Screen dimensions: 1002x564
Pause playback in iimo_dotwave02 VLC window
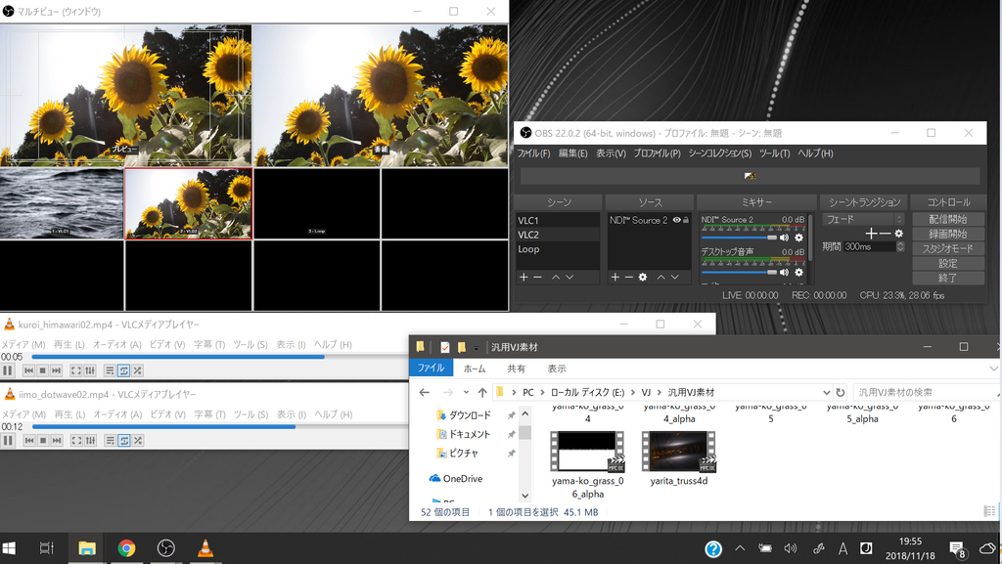tap(8, 440)
